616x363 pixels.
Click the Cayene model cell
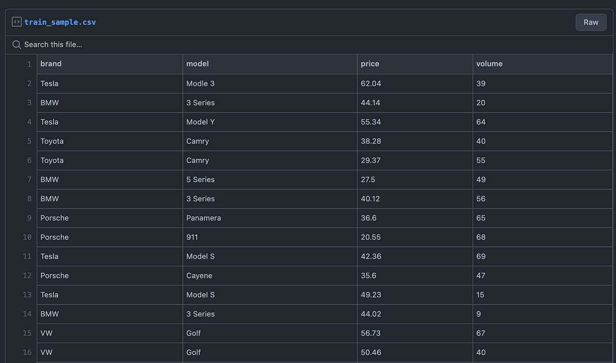tap(270, 276)
